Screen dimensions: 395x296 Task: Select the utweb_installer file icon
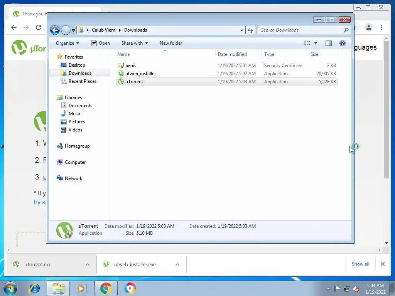coord(121,74)
